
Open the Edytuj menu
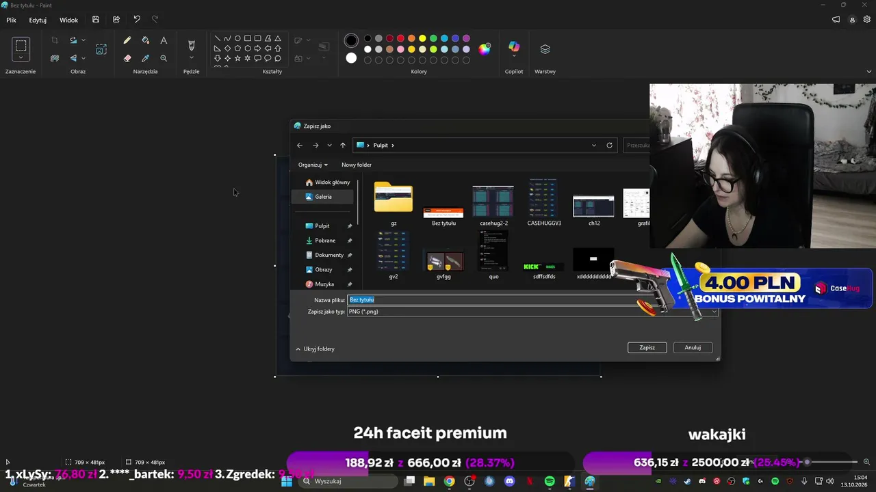(38, 20)
